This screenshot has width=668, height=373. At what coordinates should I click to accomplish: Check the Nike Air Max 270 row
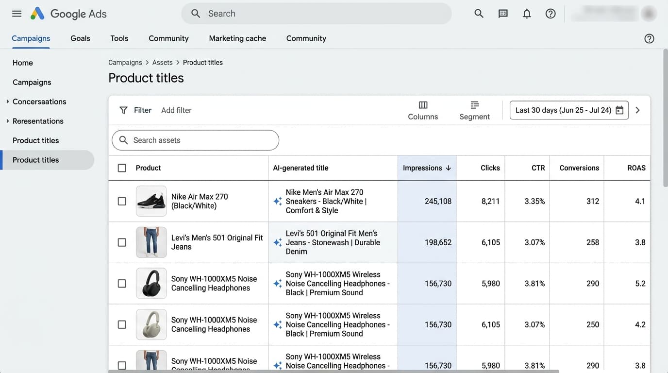(x=122, y=201)
